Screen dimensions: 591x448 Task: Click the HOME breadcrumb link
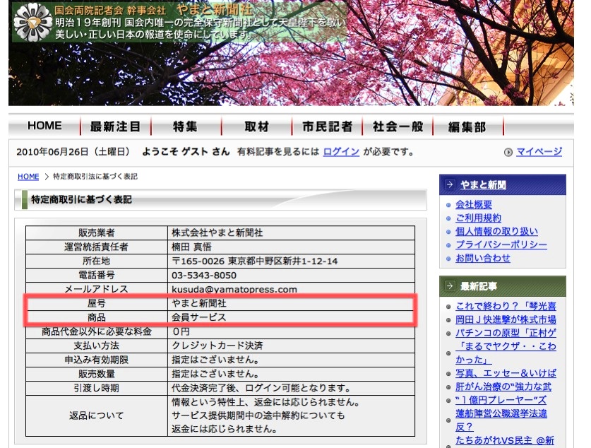point(28,177)
